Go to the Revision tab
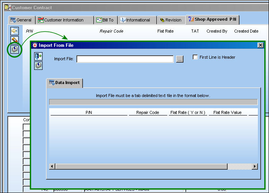 (171, 20)
